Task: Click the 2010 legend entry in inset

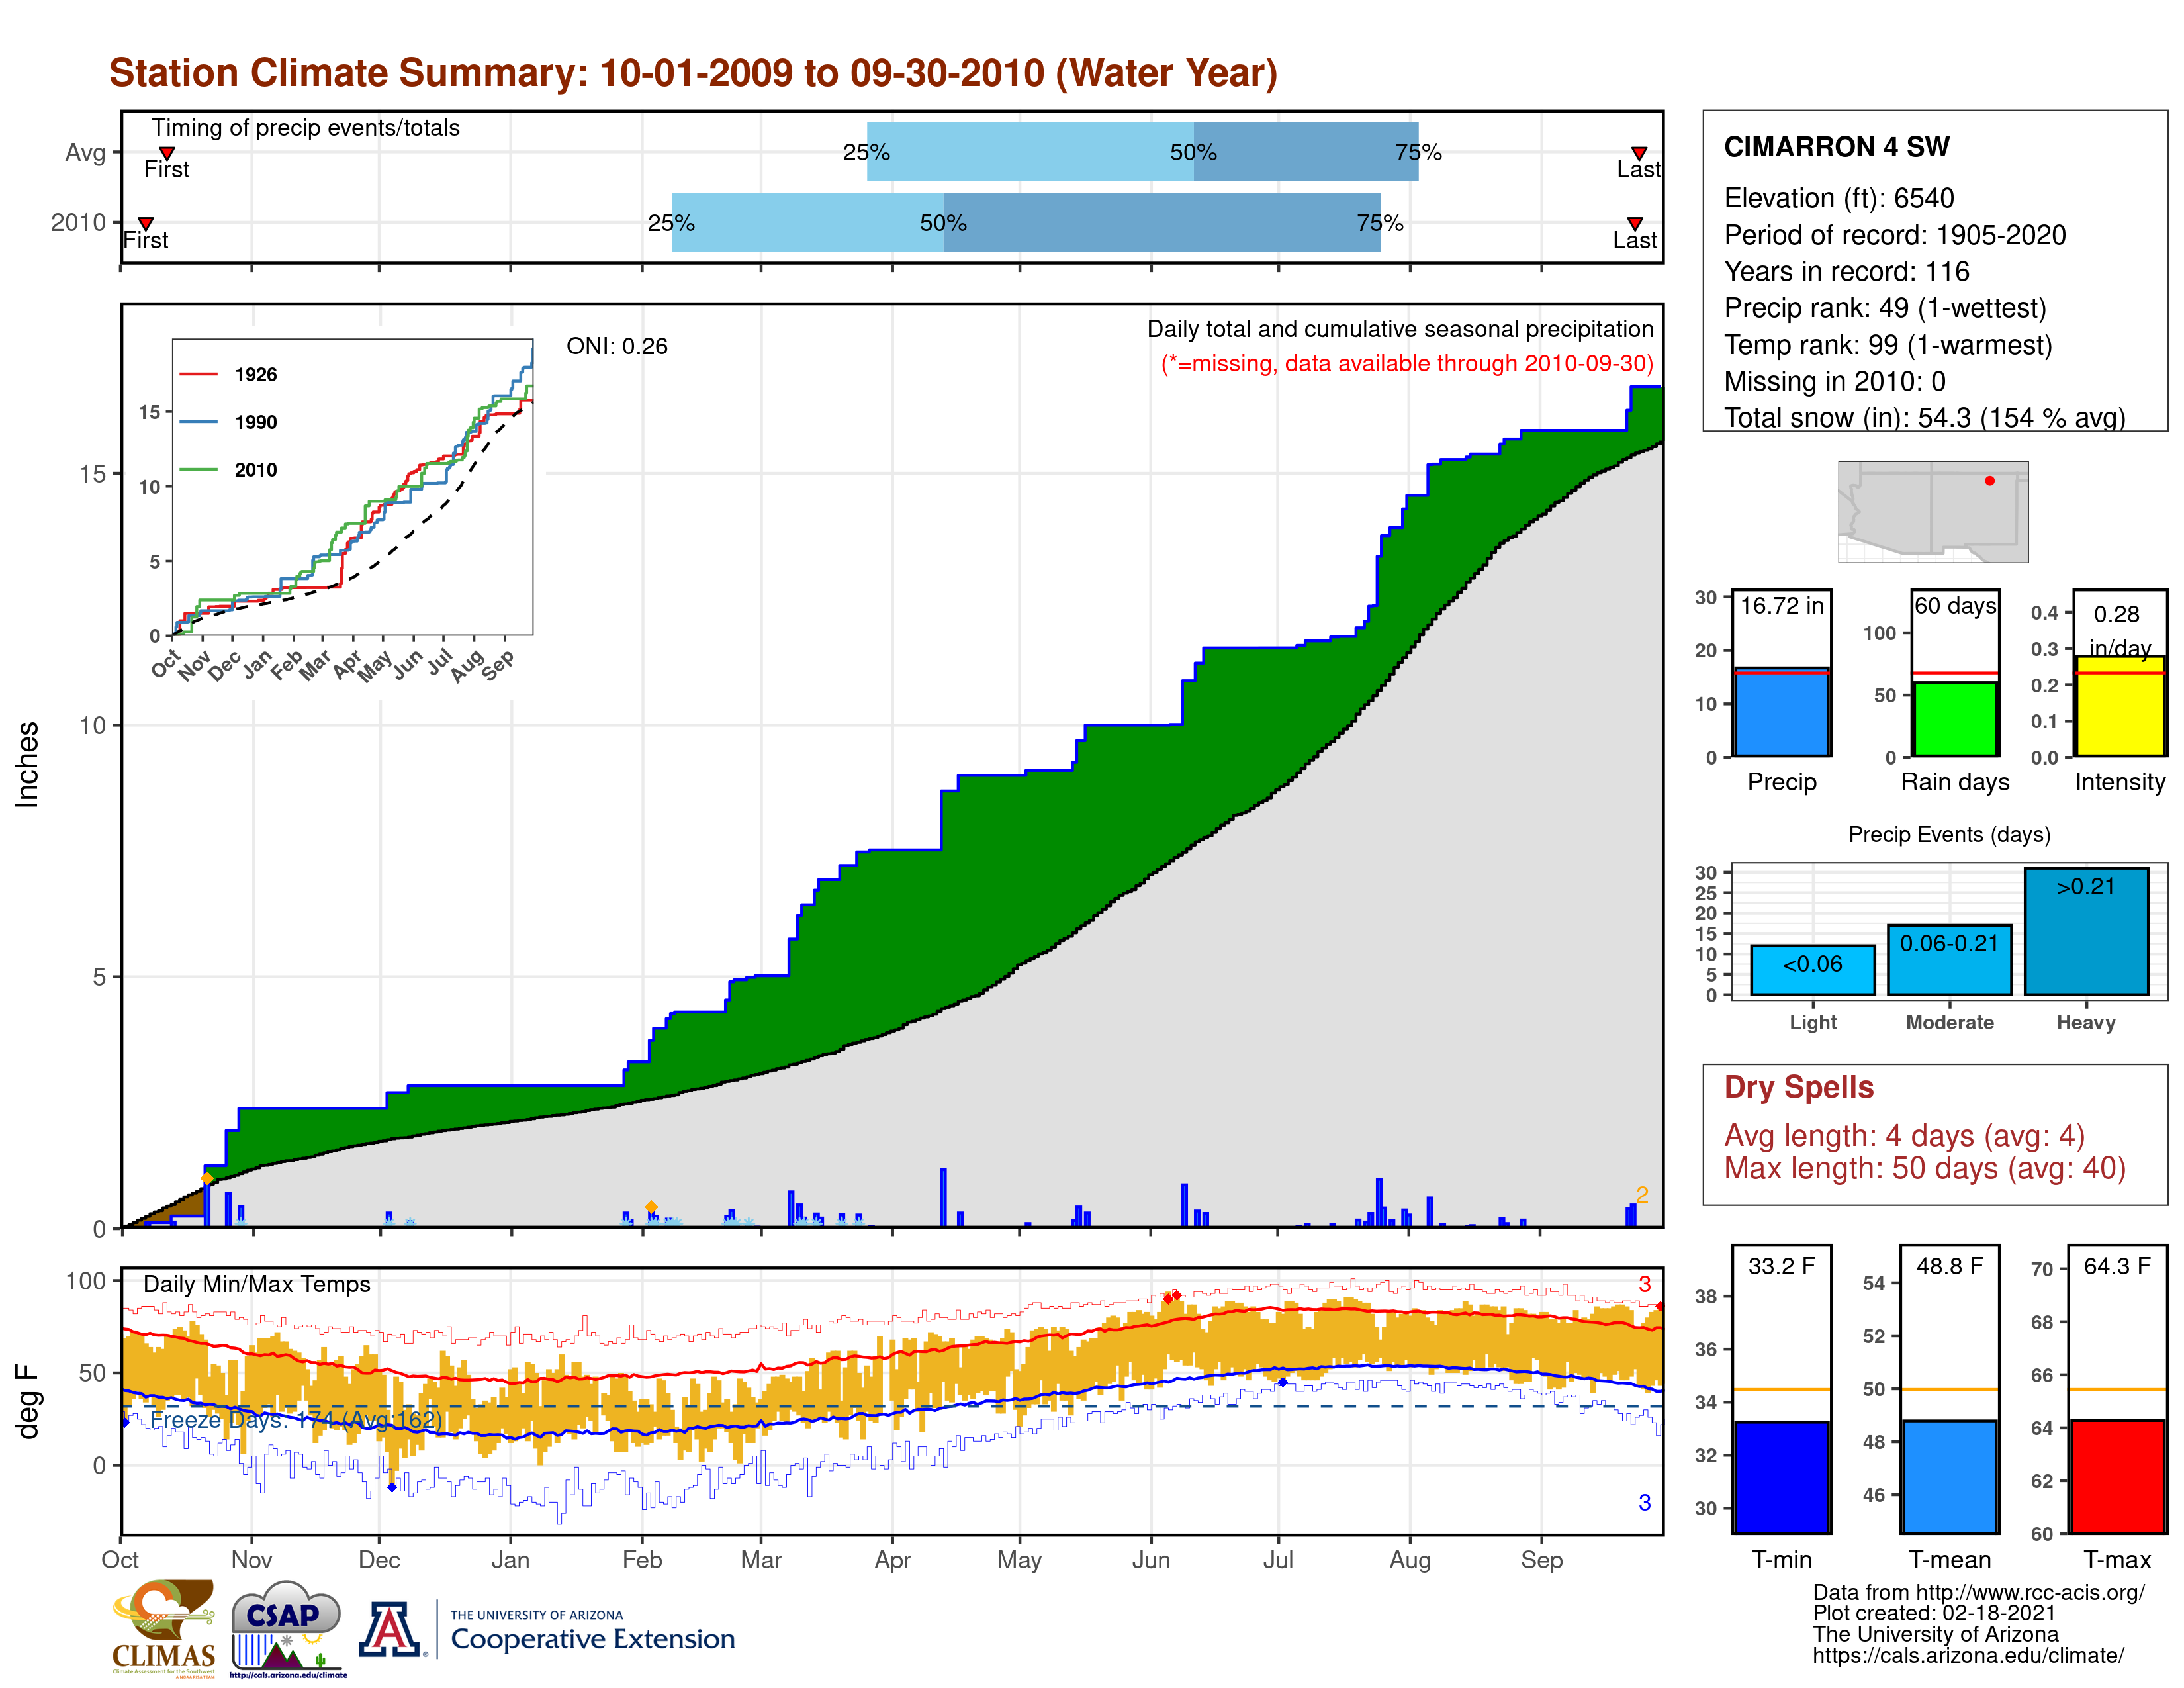Action: click(229, 470)
